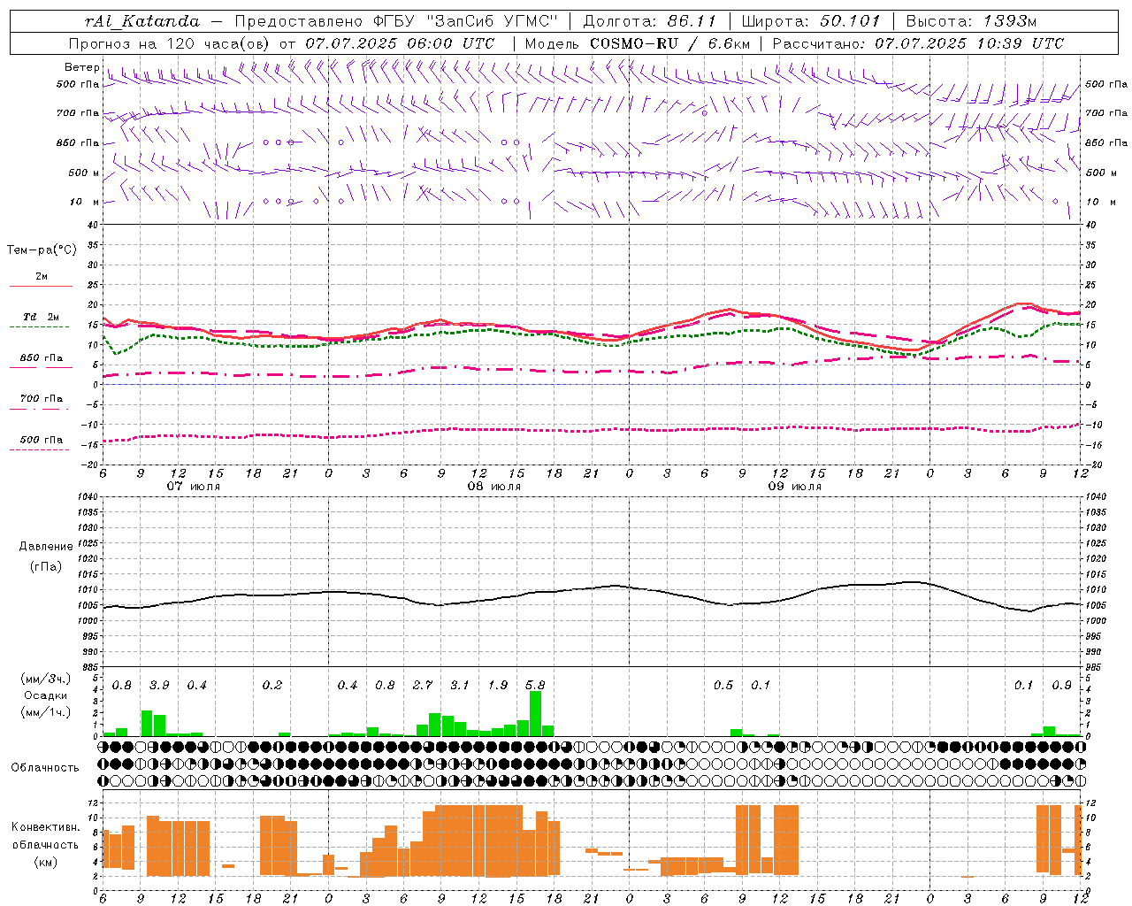This screenshot has height=906, width=1132.
Task: Click the 3.9 precipitation total
Action: 159,686
